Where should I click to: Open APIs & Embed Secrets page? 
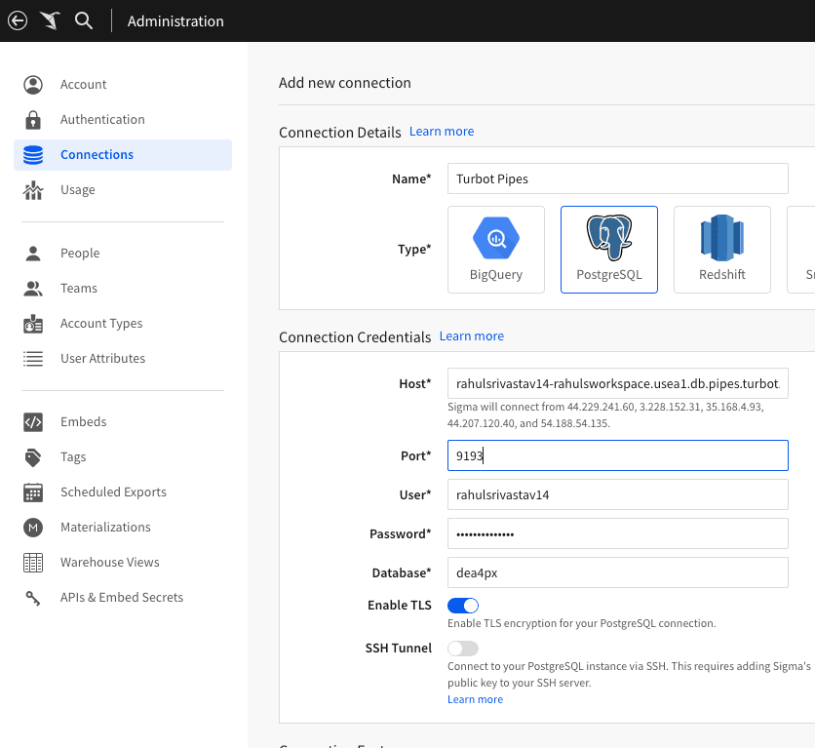pyautogui.click(x=122, y=597)
